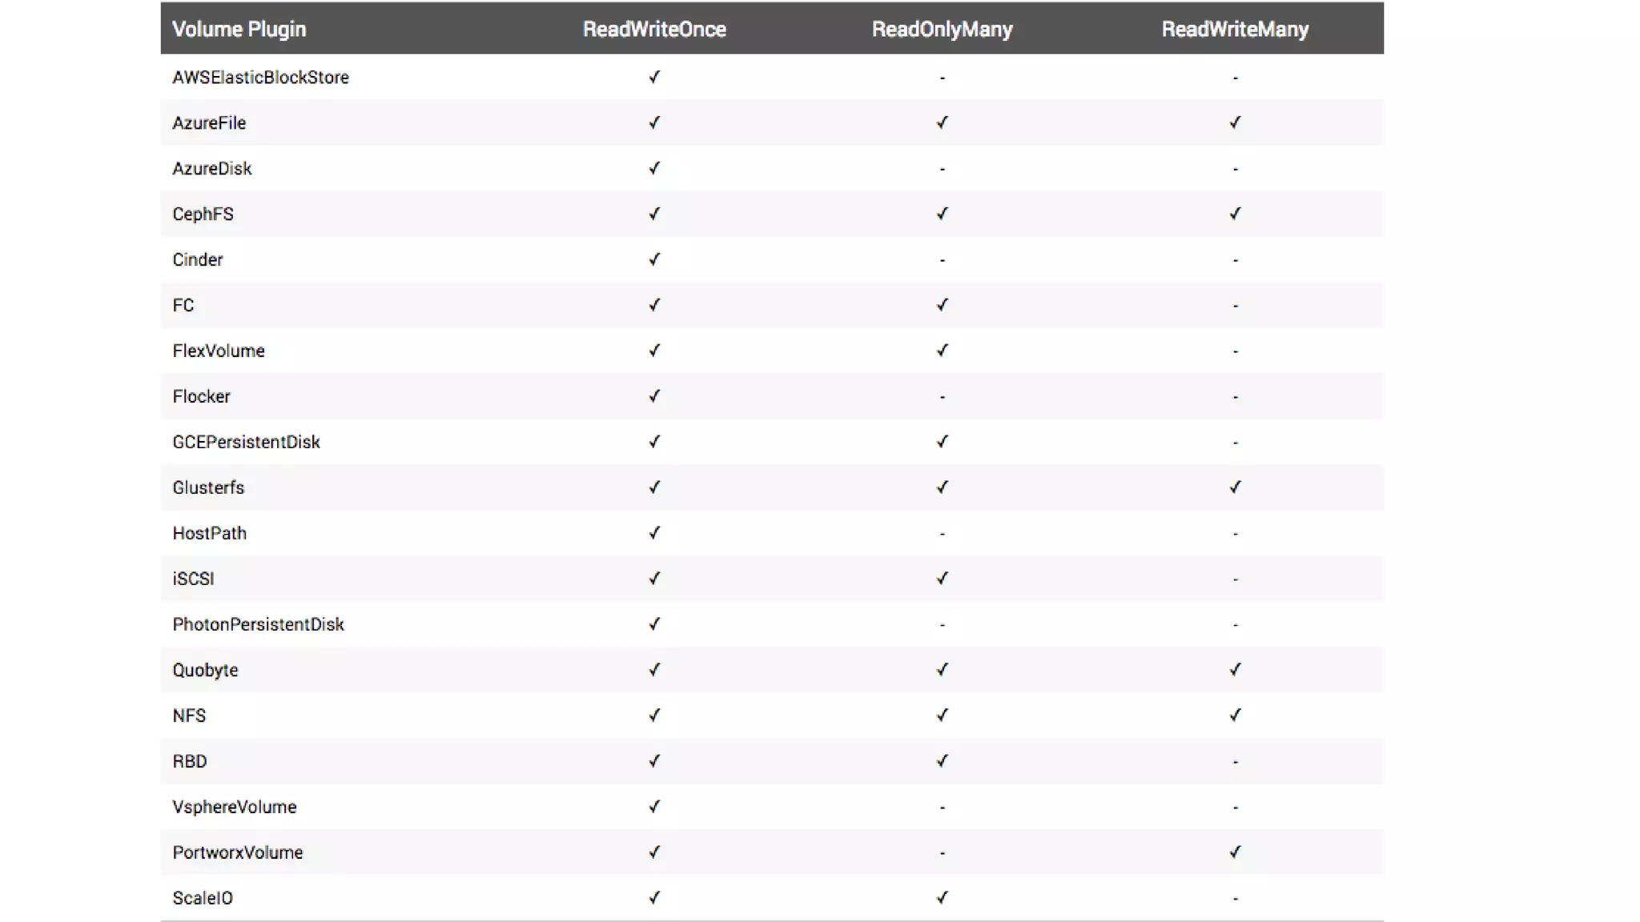Click the Flocker ReadWriteMany dash

click(x=1235, y=397)
